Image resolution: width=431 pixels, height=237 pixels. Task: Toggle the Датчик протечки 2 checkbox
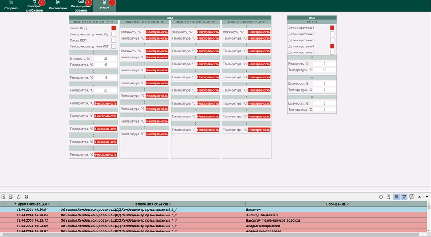click(x=332, y=34)
